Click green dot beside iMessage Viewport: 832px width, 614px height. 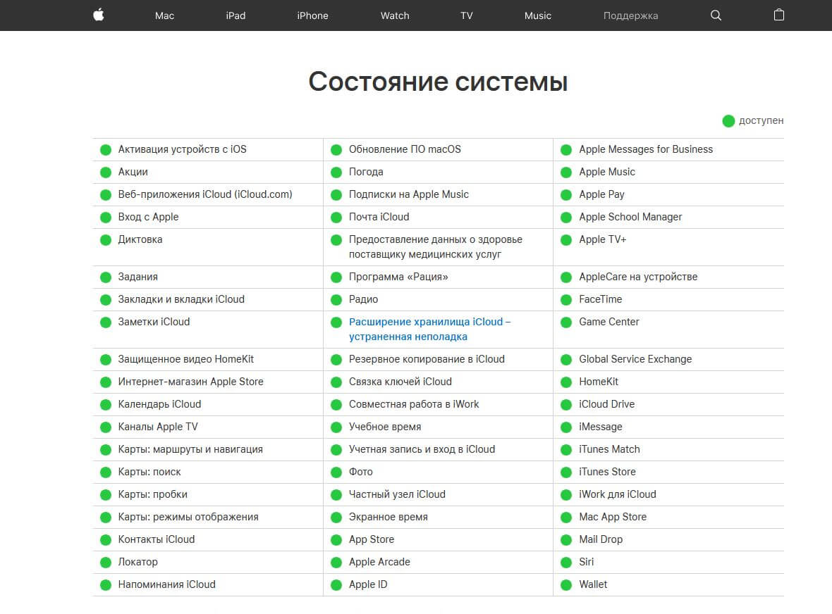pyautogui.click(x=566, y=427)
